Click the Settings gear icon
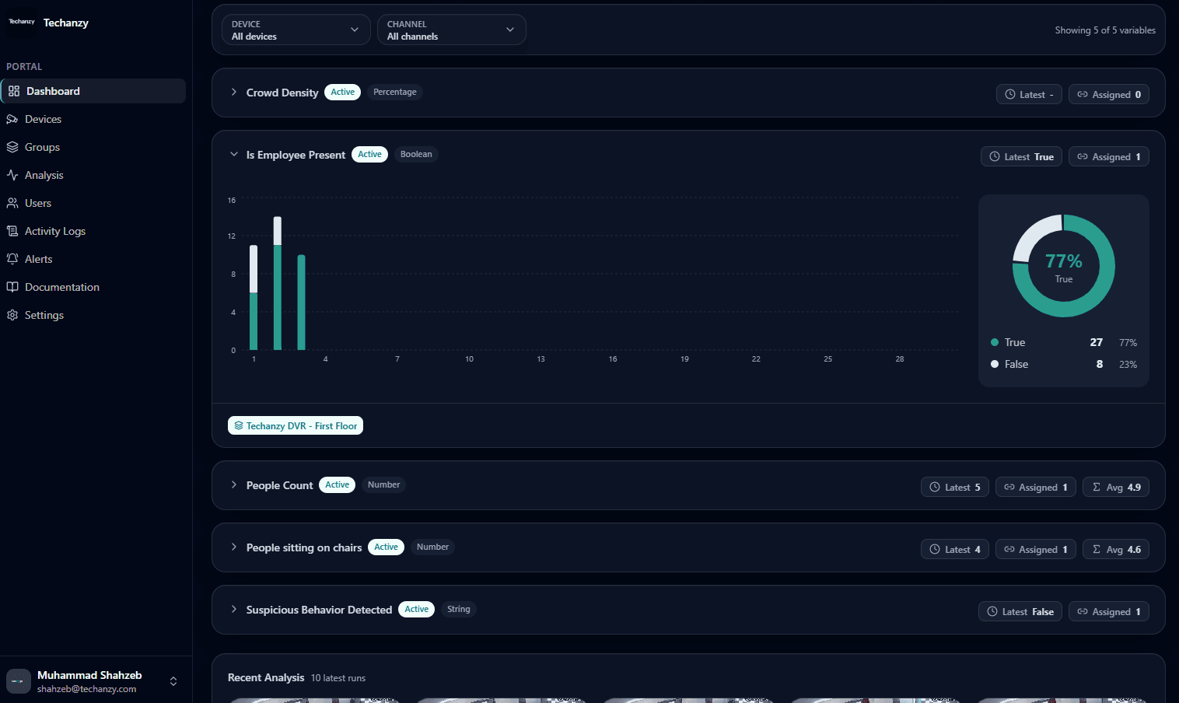 coord(12,315)
